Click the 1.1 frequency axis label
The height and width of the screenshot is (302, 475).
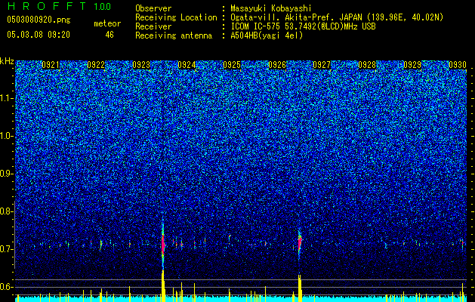[x=5, y=98]
